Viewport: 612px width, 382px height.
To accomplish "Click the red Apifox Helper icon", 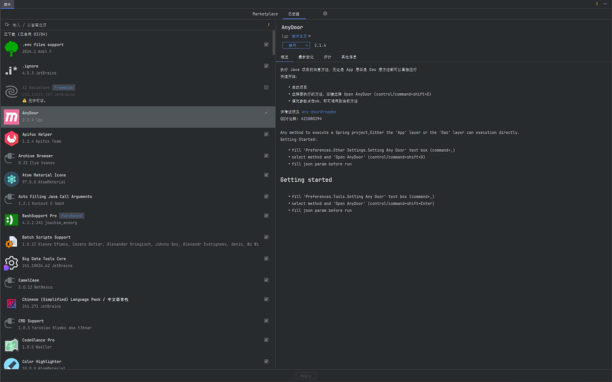I will [11, 138].
